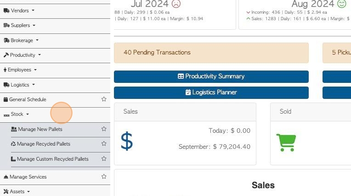Collapse the Stock menu section
This screenshot has height=196, width=351.
55,114
